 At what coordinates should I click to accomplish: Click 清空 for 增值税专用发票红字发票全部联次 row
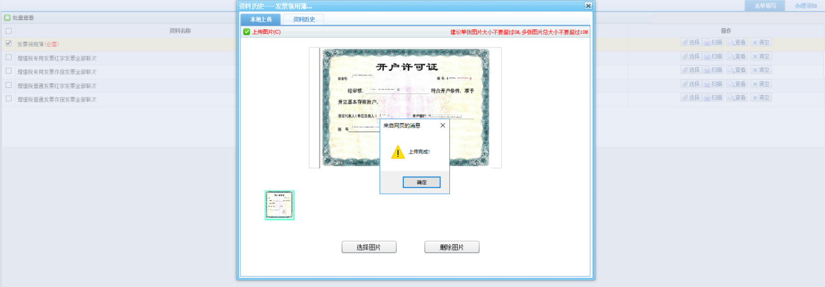point(760,57)
